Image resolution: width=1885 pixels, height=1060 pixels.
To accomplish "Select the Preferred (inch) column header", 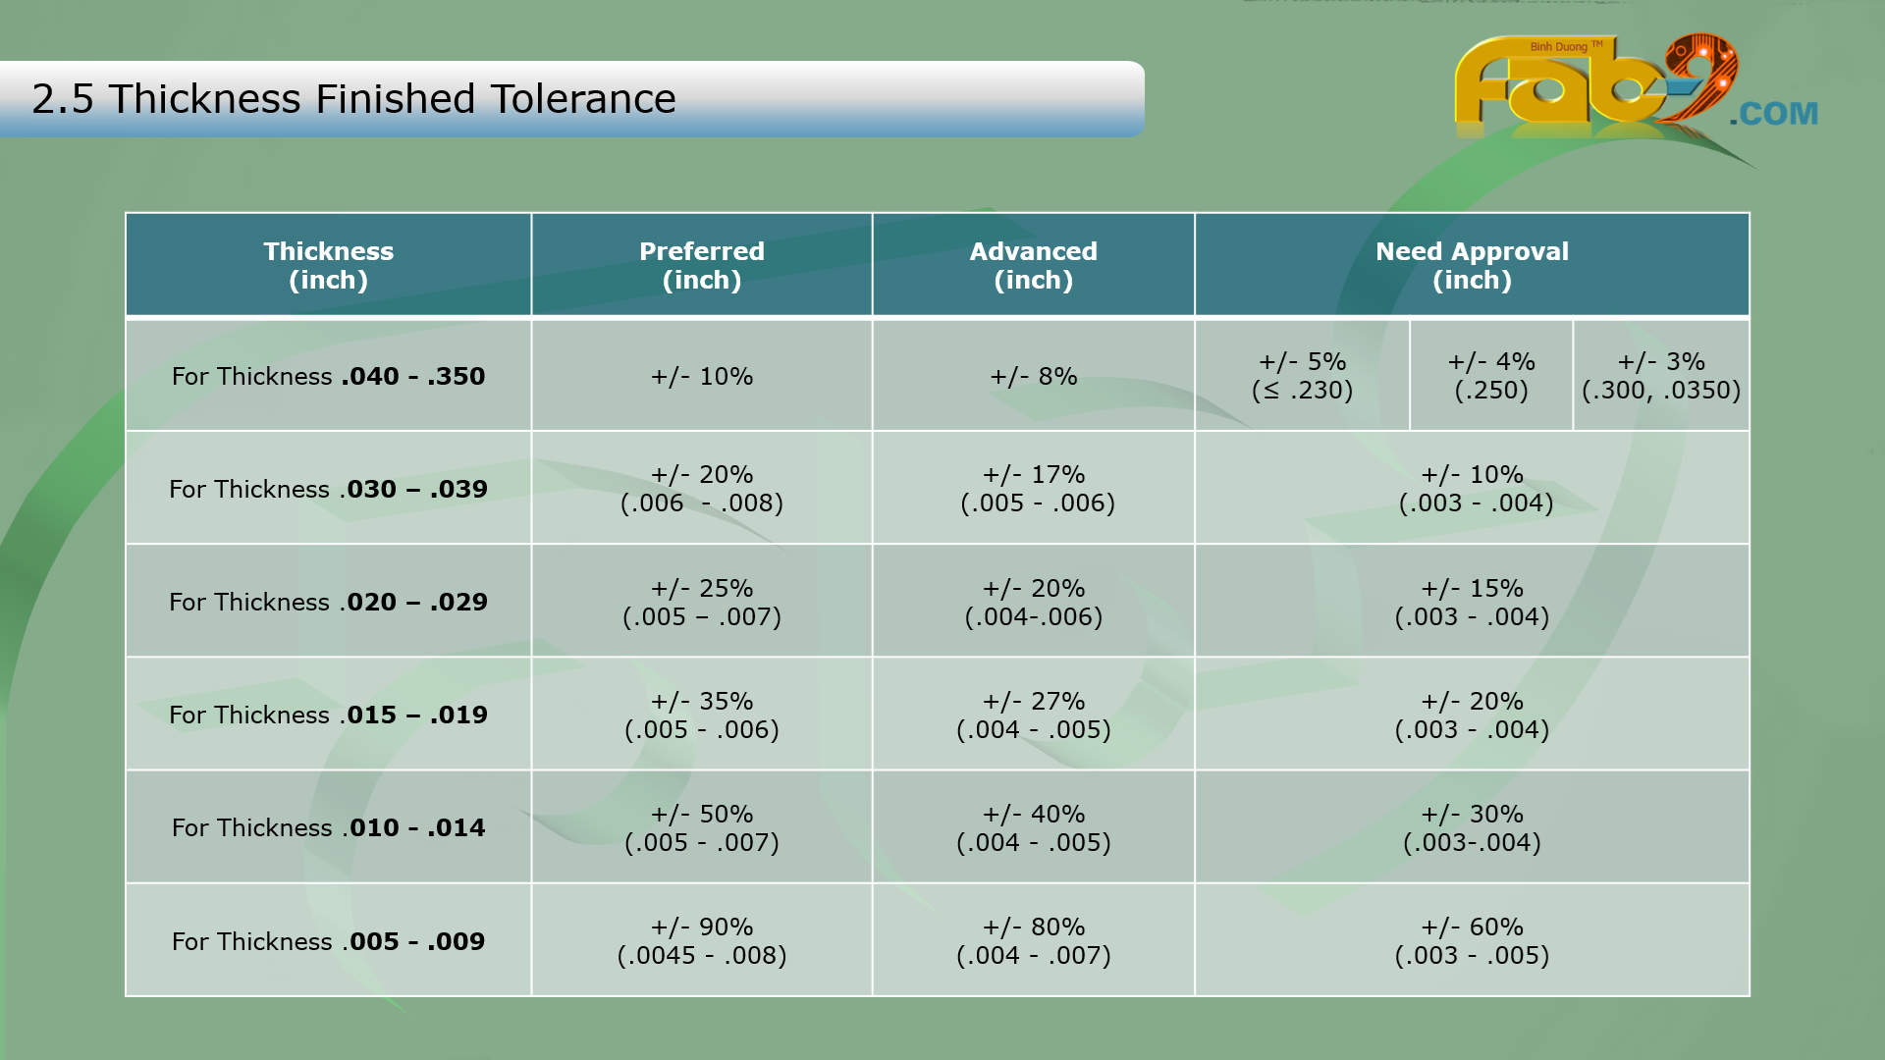I will pyautogui.click(x=701, y=265).
